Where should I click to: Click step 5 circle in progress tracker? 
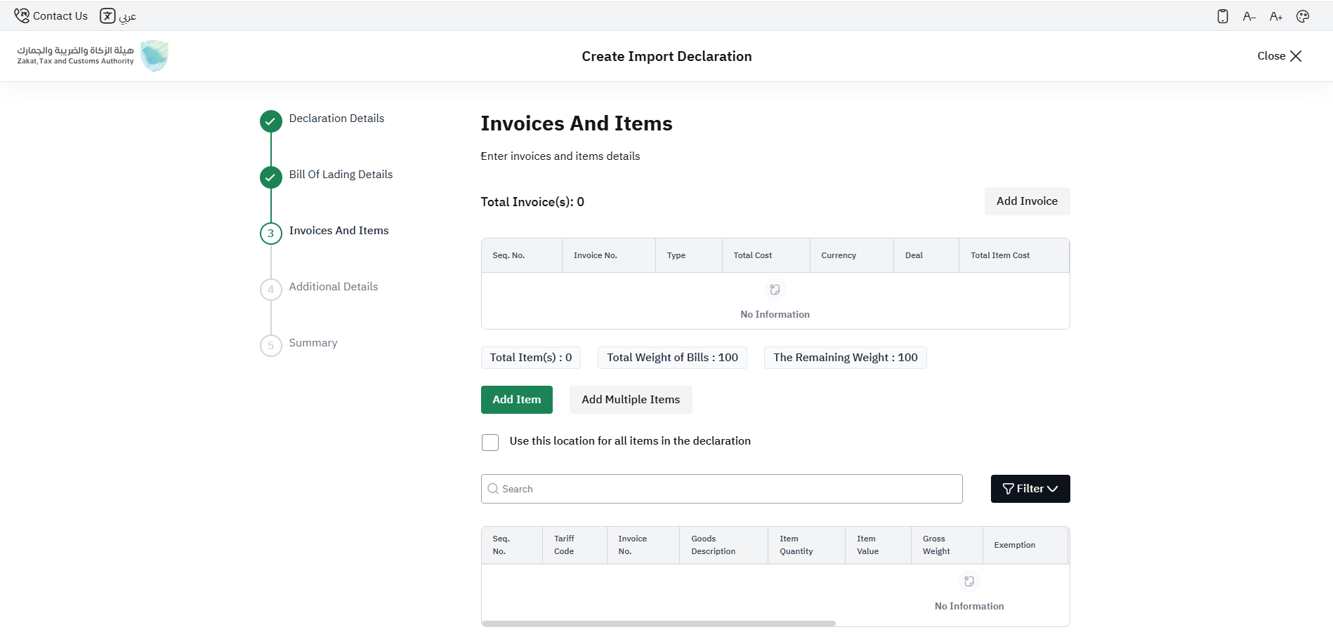(x=271, y=346)
